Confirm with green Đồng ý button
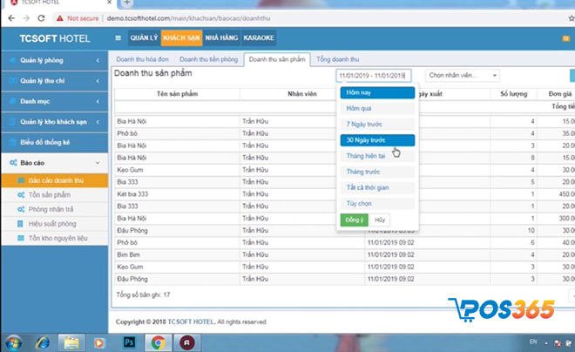The width and height of the screenshot is (575, 352). tap(355, 220)
